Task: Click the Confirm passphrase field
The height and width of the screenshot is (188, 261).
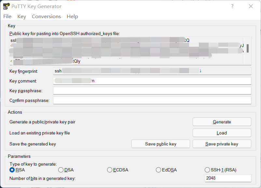Action: (x=152, y=100)
